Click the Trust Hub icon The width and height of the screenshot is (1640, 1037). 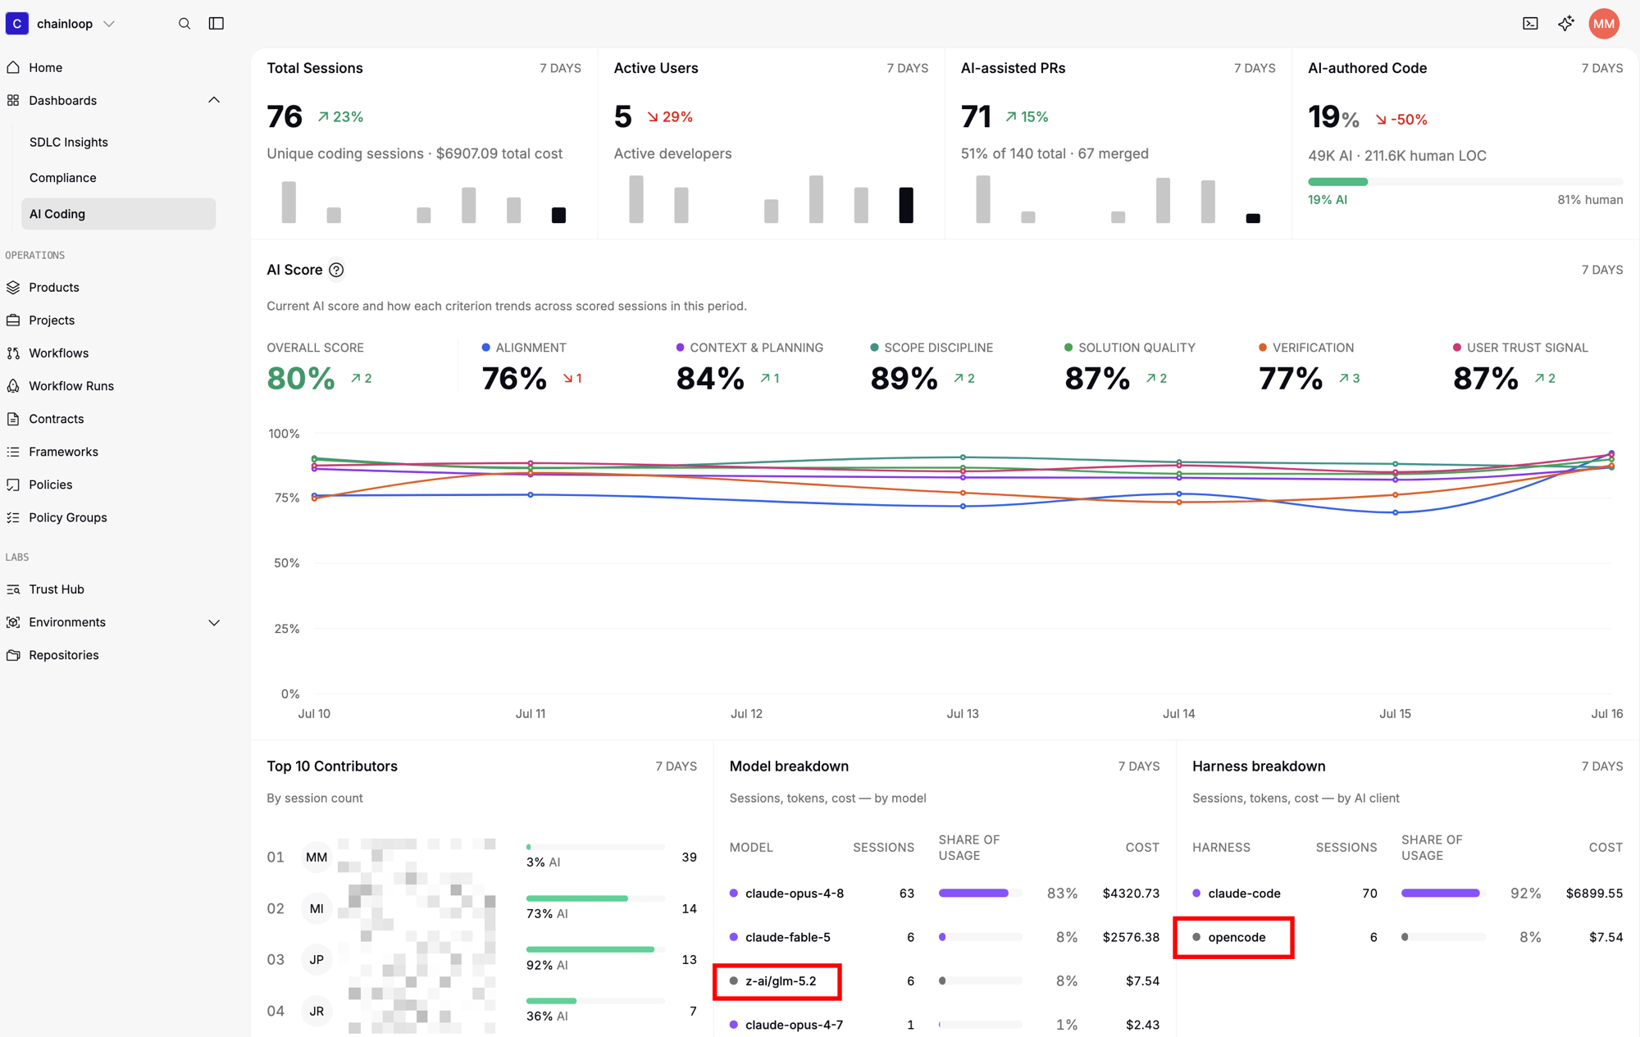click(13, 589)
